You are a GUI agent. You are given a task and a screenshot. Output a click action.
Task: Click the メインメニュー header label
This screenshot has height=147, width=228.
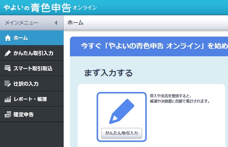(21, 23)
